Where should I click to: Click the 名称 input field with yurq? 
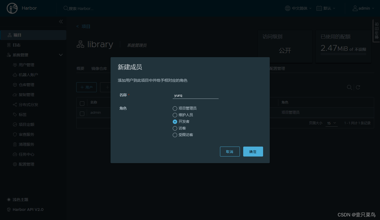coord(196,96)
